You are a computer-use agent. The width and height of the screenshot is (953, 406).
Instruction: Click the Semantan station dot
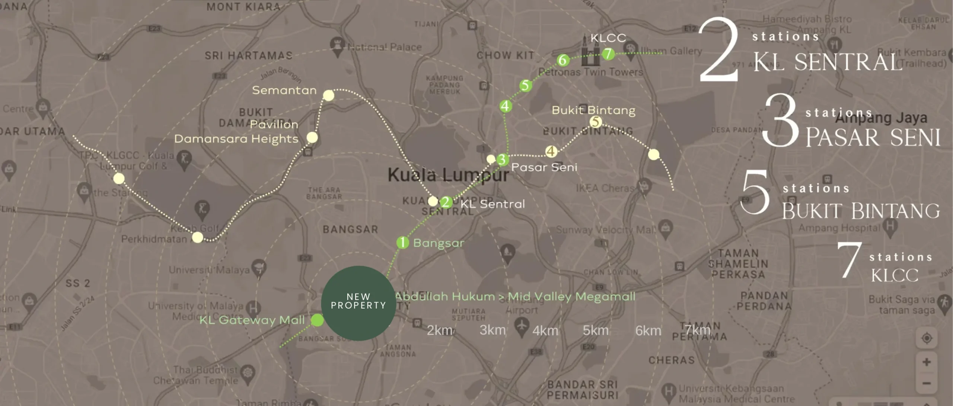[x=328, y=96]
